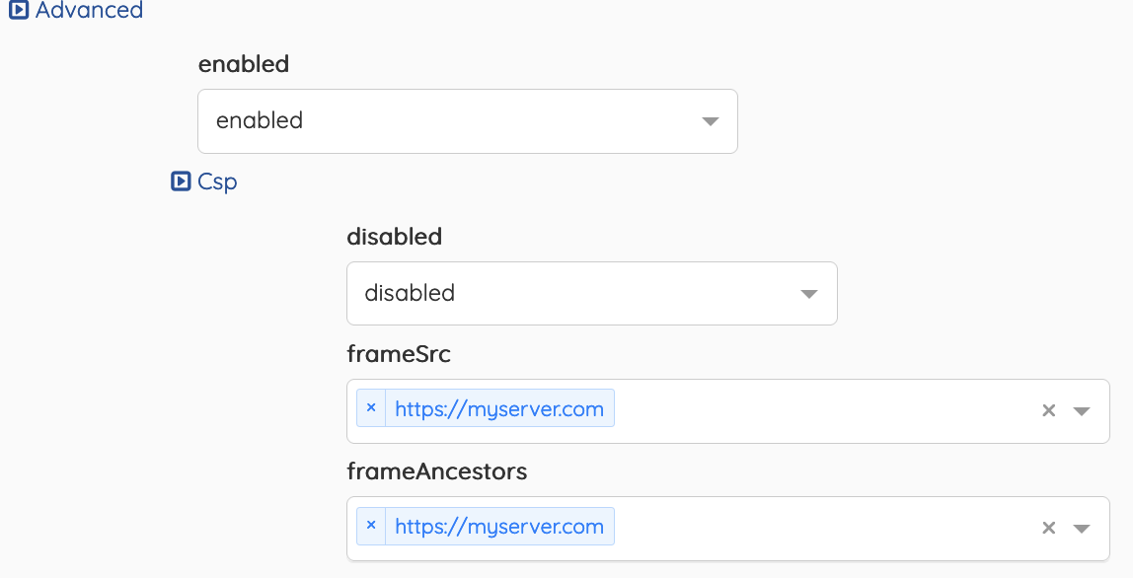Open the frameAncestors dropdown arrow

point(1082,528)
